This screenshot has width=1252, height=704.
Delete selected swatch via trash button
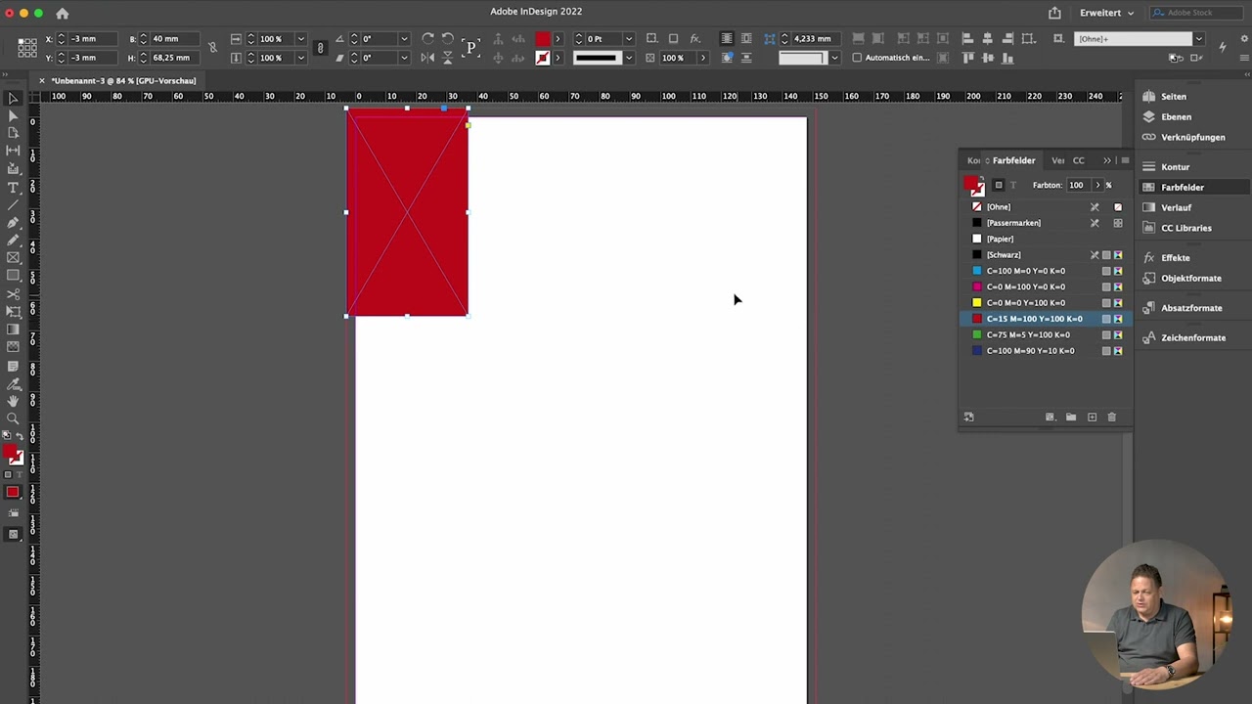pos(1111,417)
